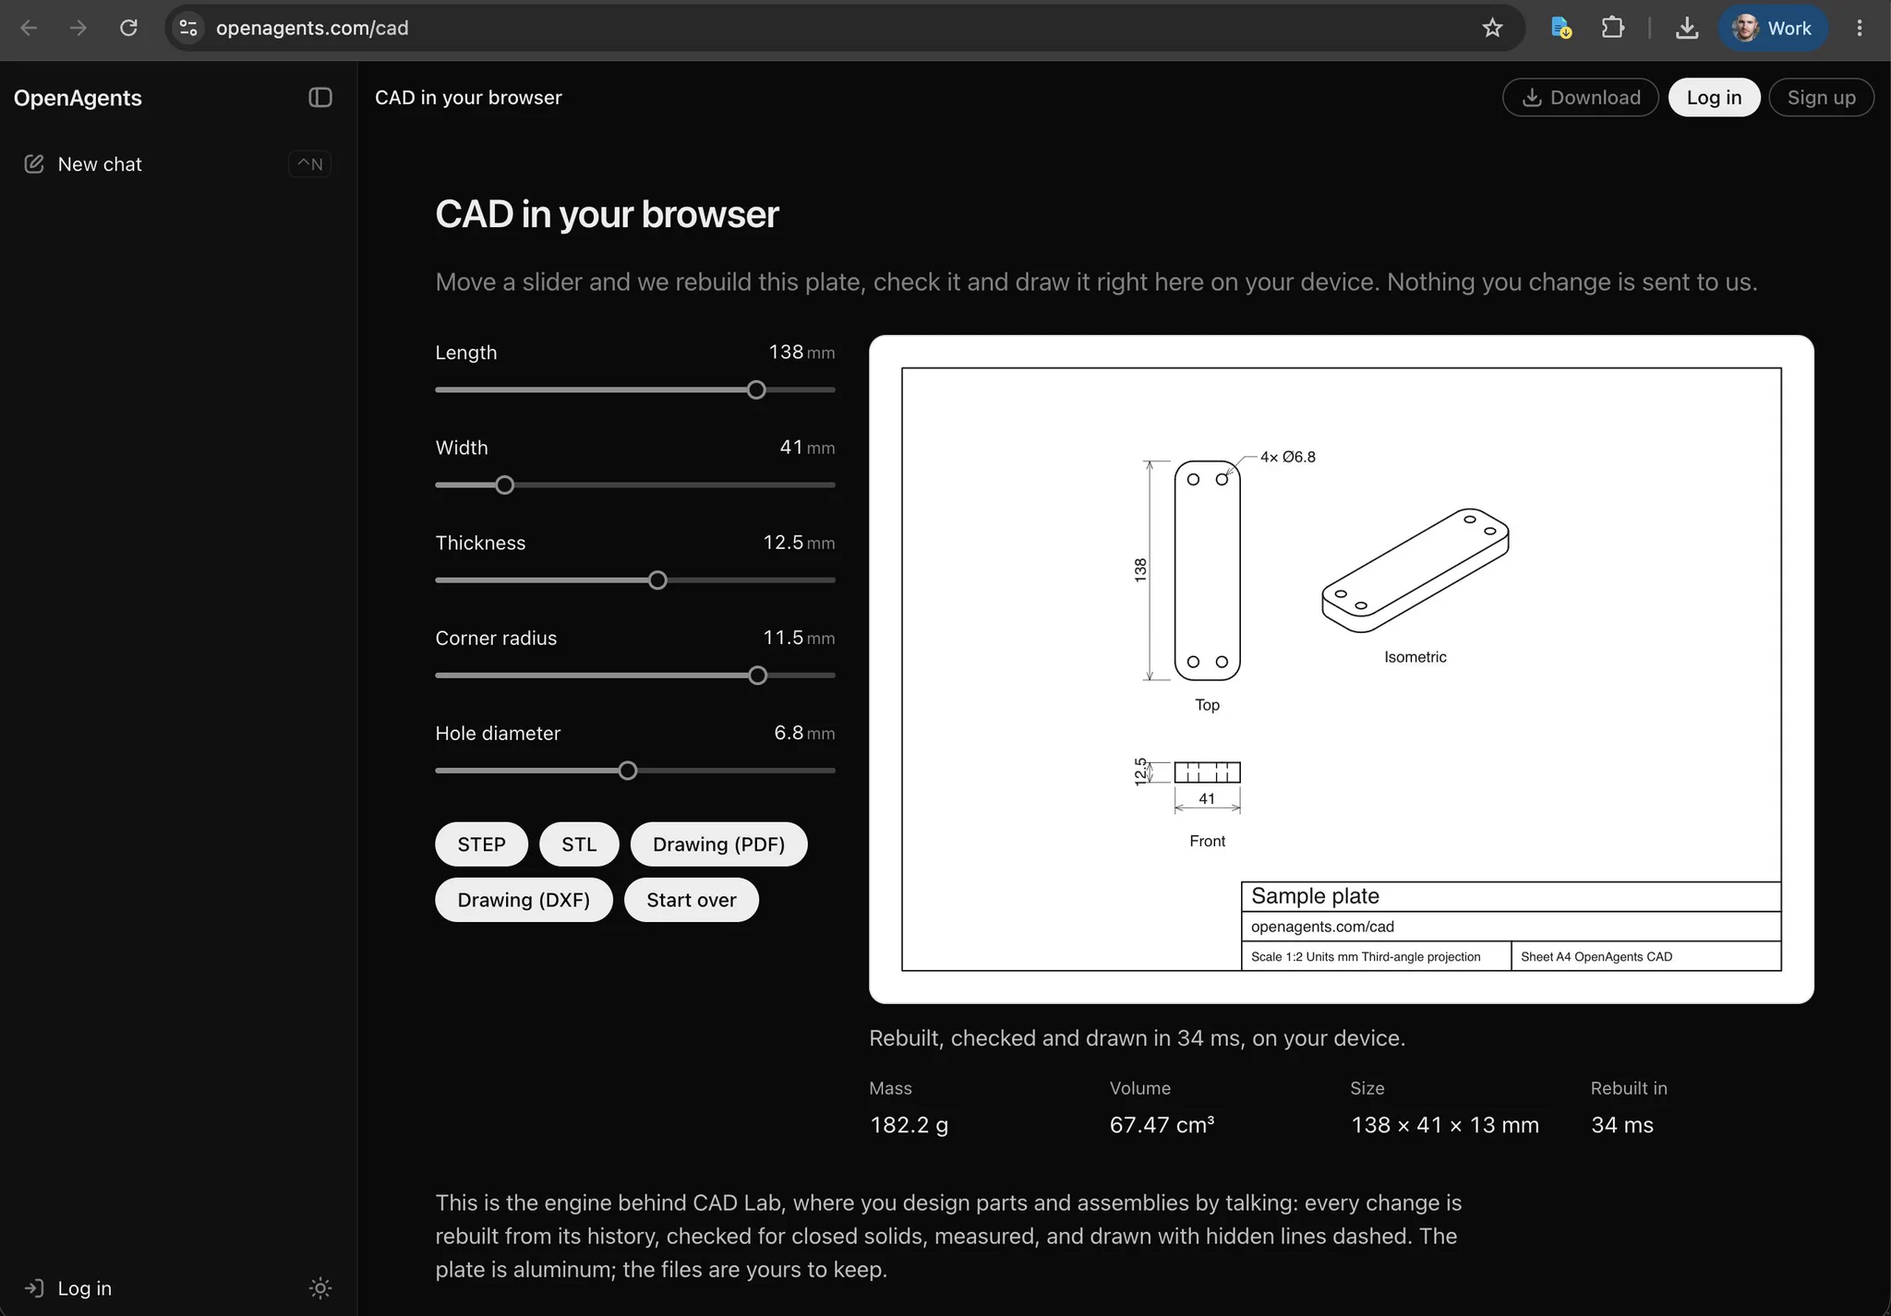Click the Corner radius slider handle

tap(758, 676)
